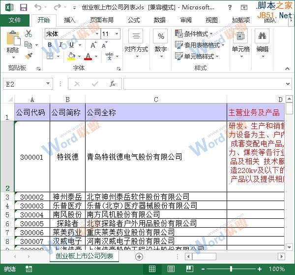
Task: Add new sheet with plus button
Action: point(139,256)
